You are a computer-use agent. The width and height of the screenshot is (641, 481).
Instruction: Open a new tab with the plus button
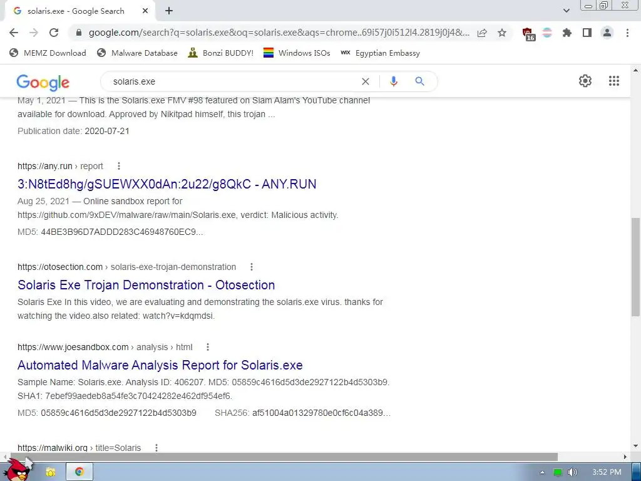169,11
